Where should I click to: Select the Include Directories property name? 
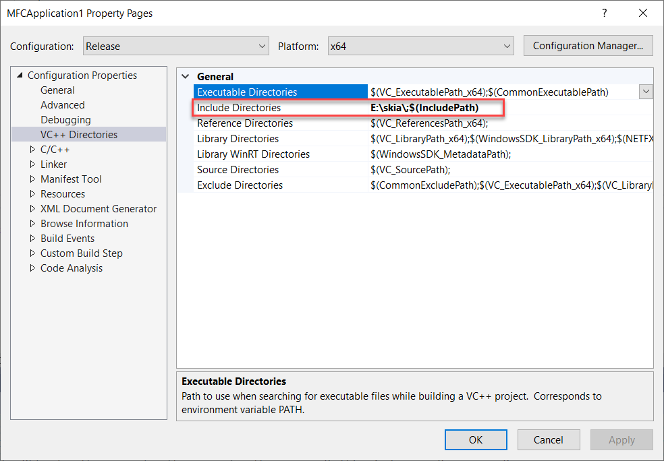point(238,108)
